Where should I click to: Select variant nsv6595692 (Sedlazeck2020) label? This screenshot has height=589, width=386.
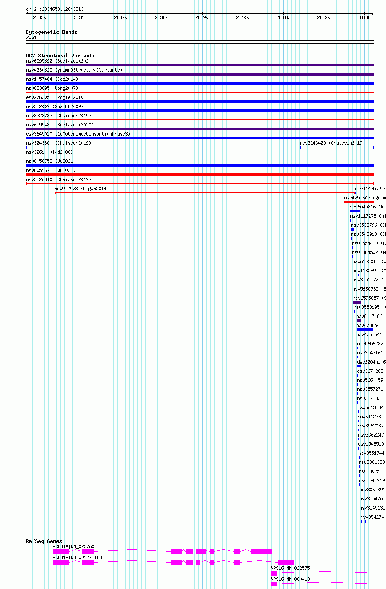click(60, 61)
